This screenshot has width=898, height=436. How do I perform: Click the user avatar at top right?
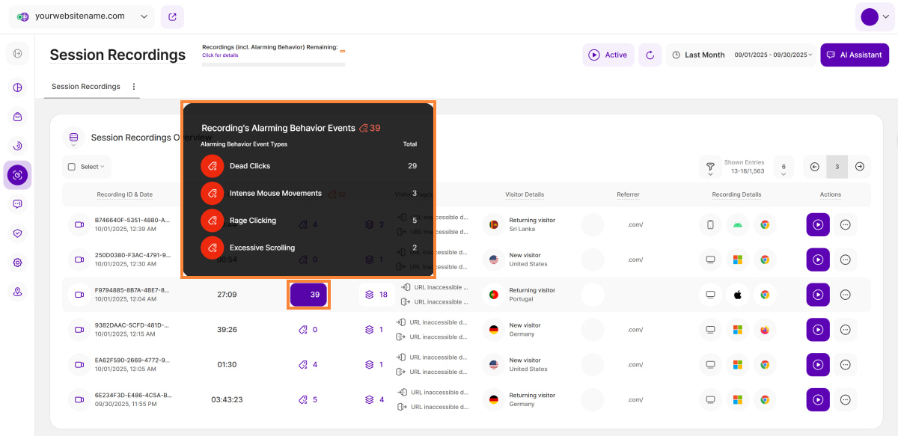[x=870, y=17]
